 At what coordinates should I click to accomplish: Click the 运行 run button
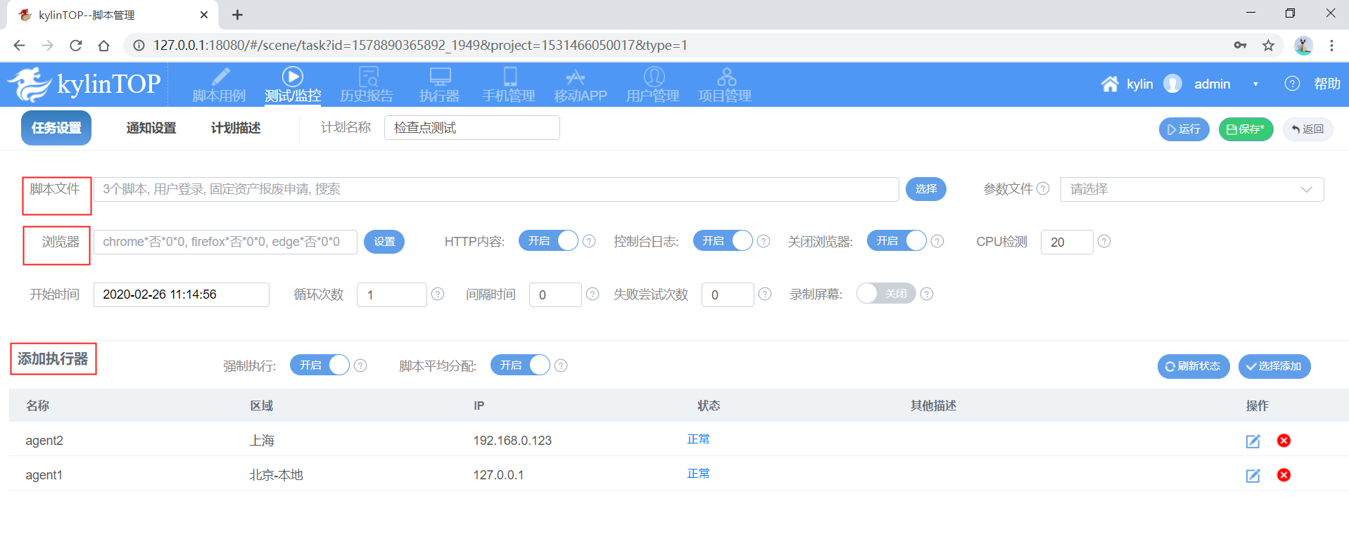(1184, 129)
